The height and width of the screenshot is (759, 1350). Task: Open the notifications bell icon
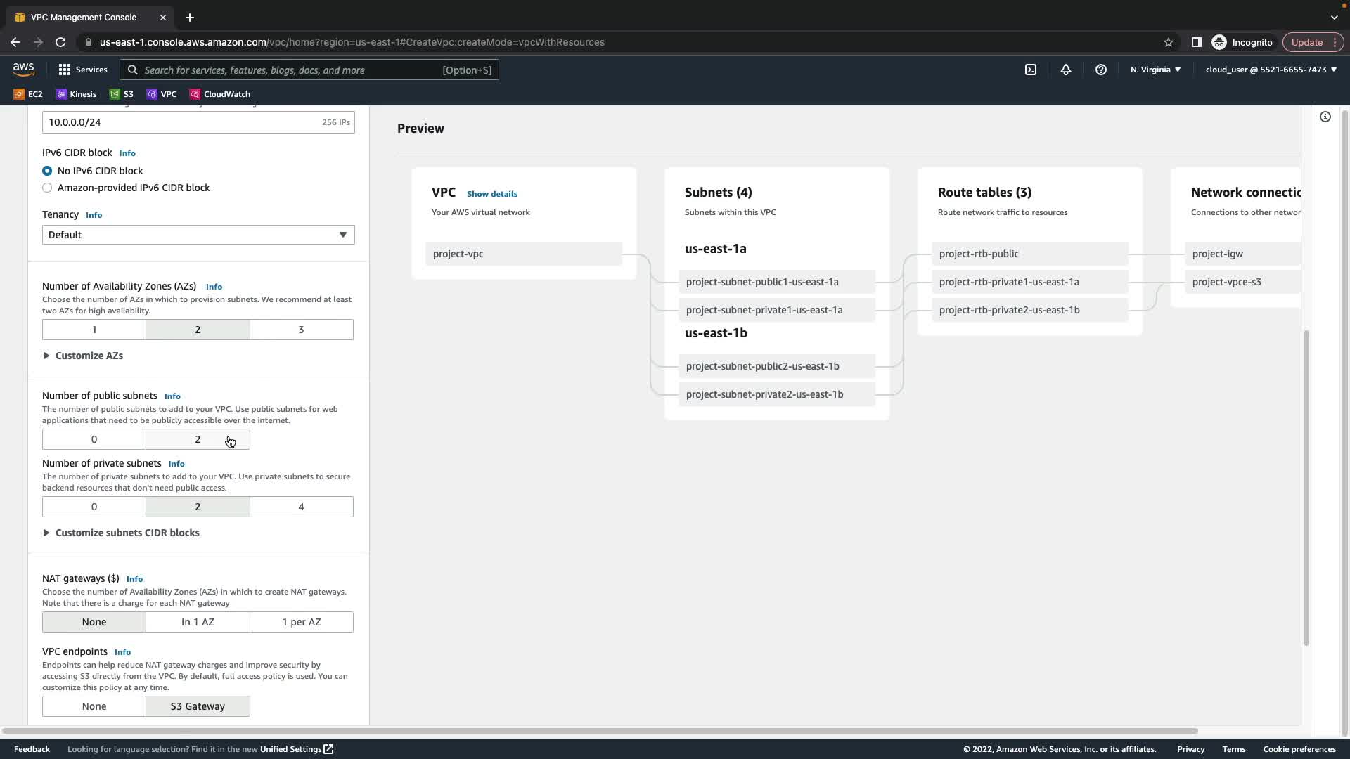tap(1066, 70)
